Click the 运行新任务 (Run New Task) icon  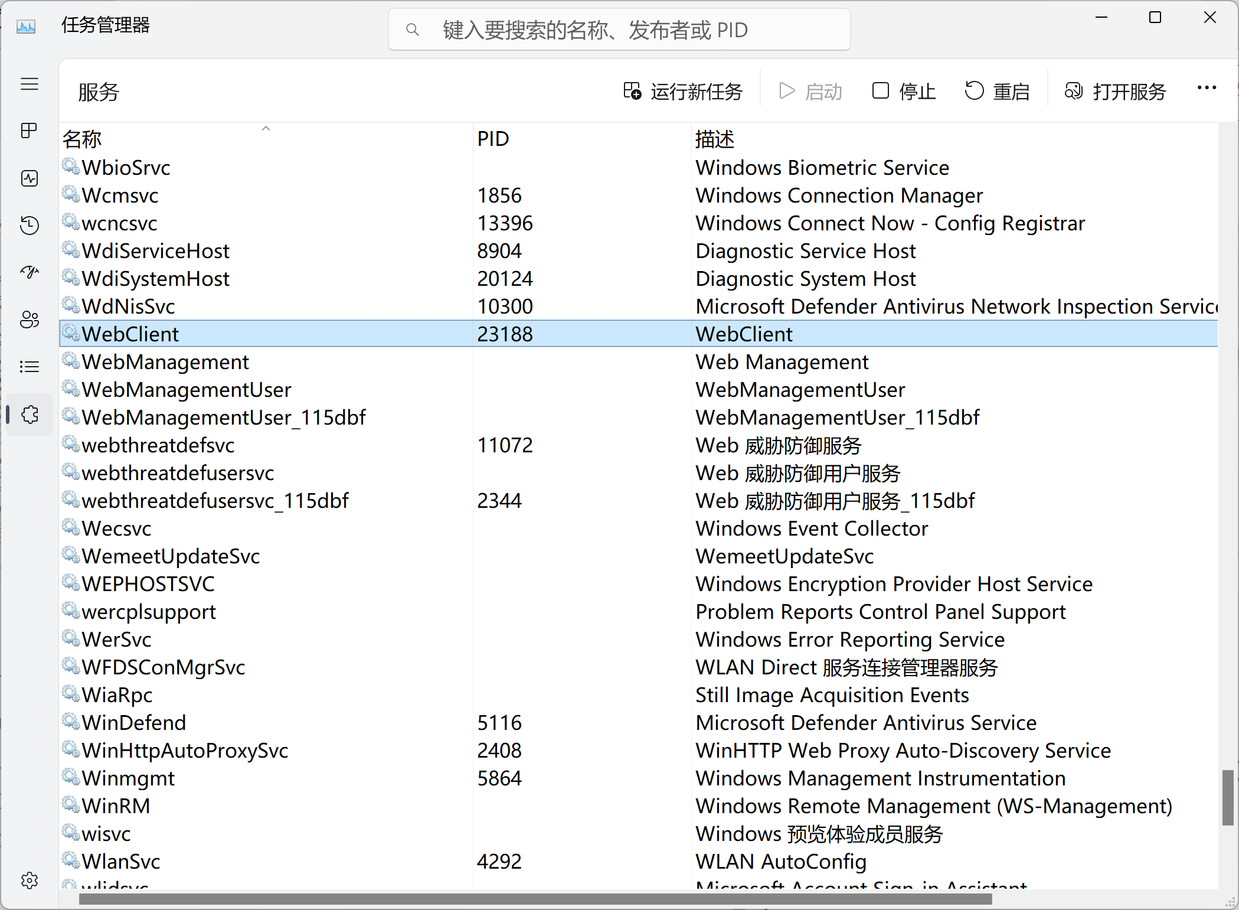point(635,92)
